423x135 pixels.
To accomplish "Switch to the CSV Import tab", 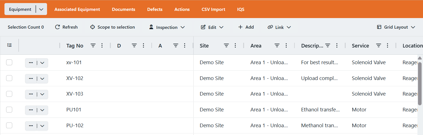I will (x=213, y=9).
